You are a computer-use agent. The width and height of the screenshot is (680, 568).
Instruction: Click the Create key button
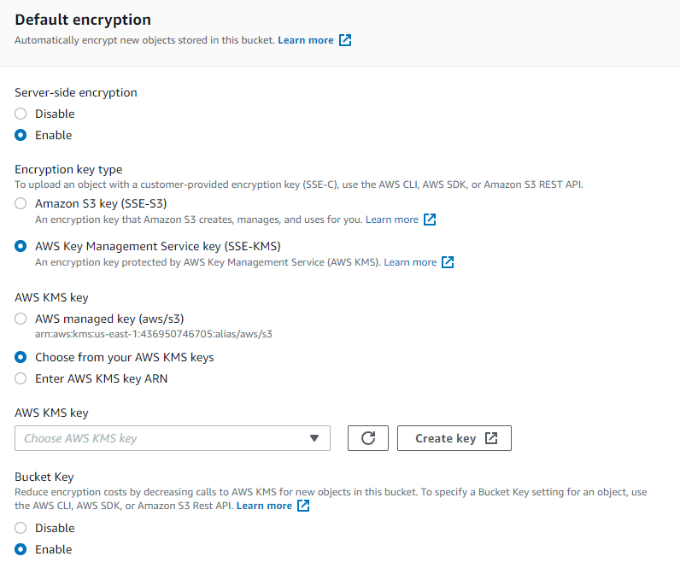[x=454, y=438]
